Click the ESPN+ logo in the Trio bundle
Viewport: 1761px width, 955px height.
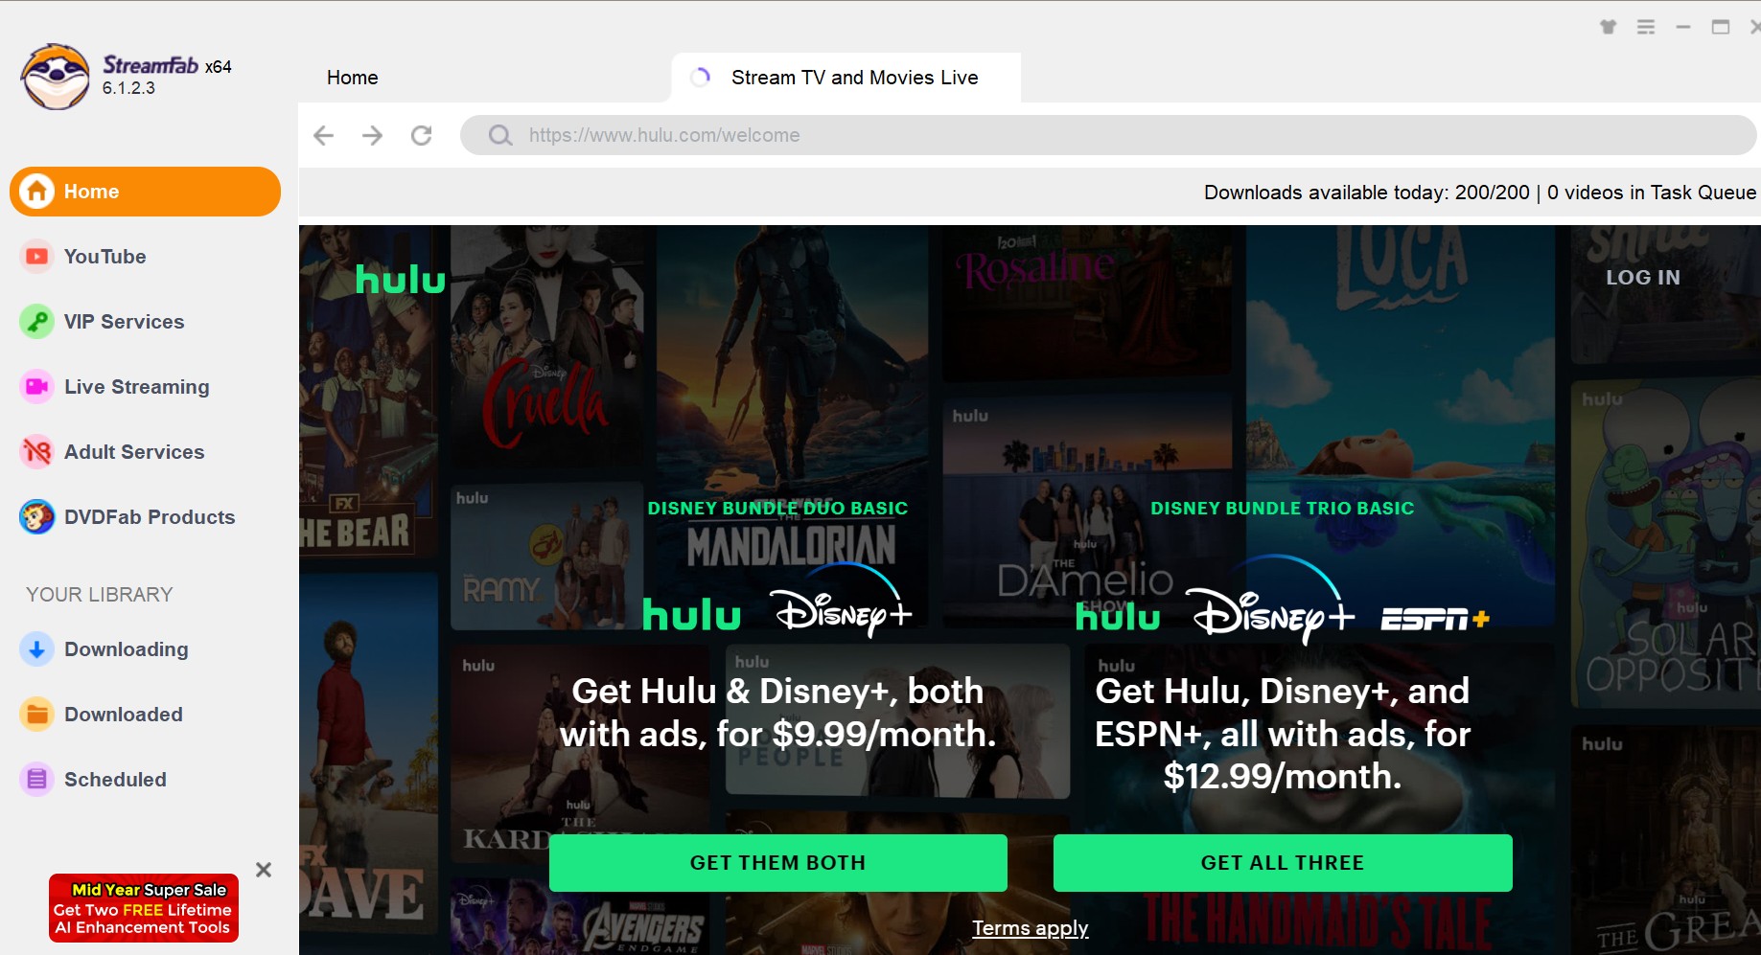click(1435, 620)
